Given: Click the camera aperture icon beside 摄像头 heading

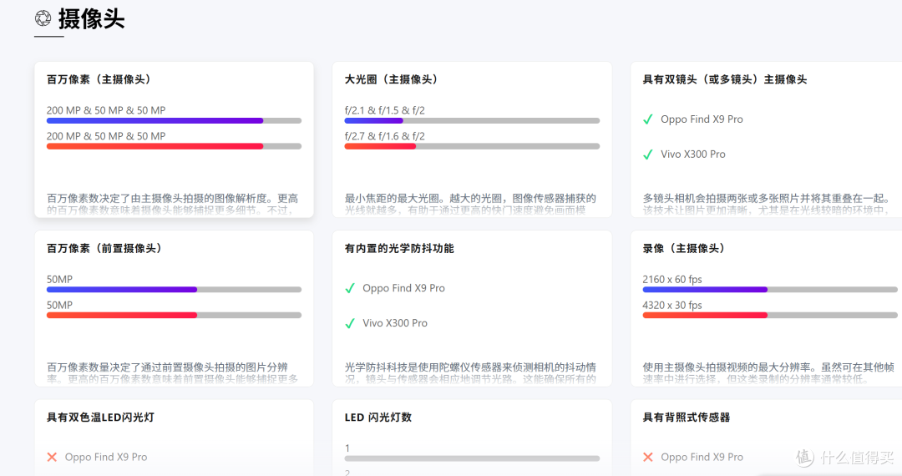Looking at the screenshot, I should (x=42, y=18).
